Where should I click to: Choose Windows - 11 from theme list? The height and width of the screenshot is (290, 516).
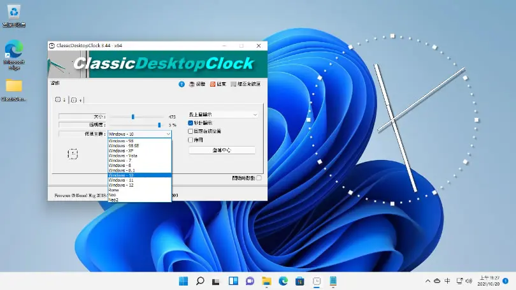point(140,180)
